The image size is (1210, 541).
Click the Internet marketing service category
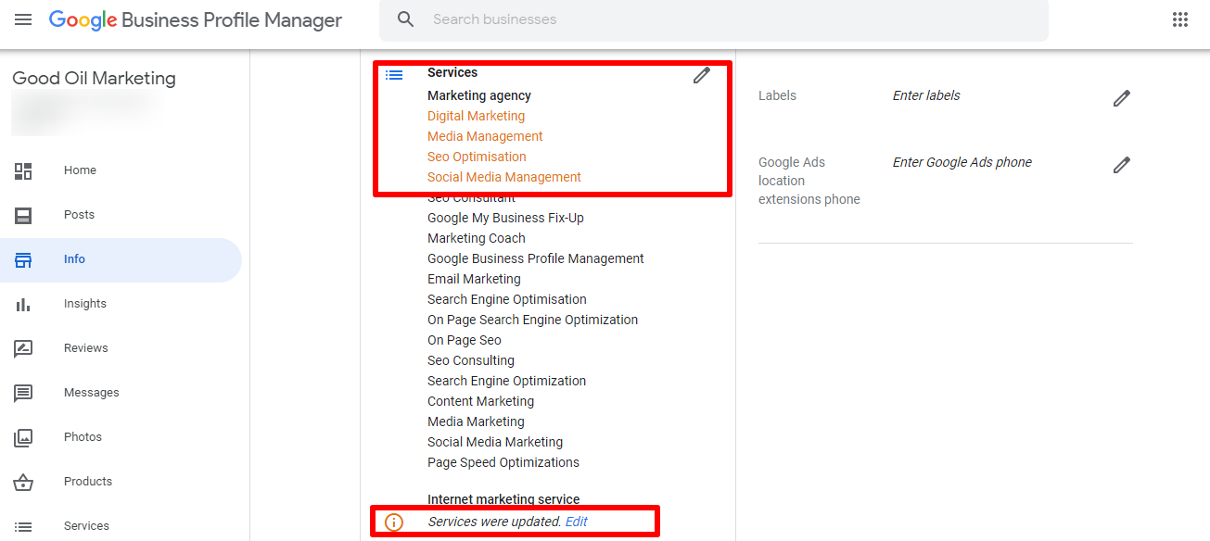(503, 499)
